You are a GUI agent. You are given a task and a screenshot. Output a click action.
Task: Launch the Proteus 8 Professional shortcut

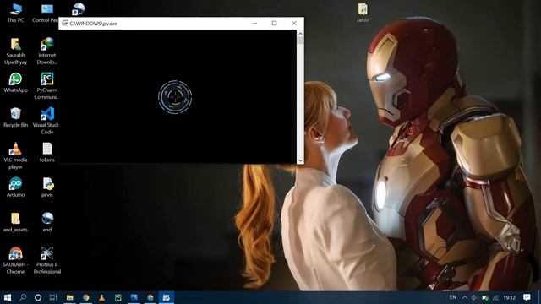click(47, 260)
